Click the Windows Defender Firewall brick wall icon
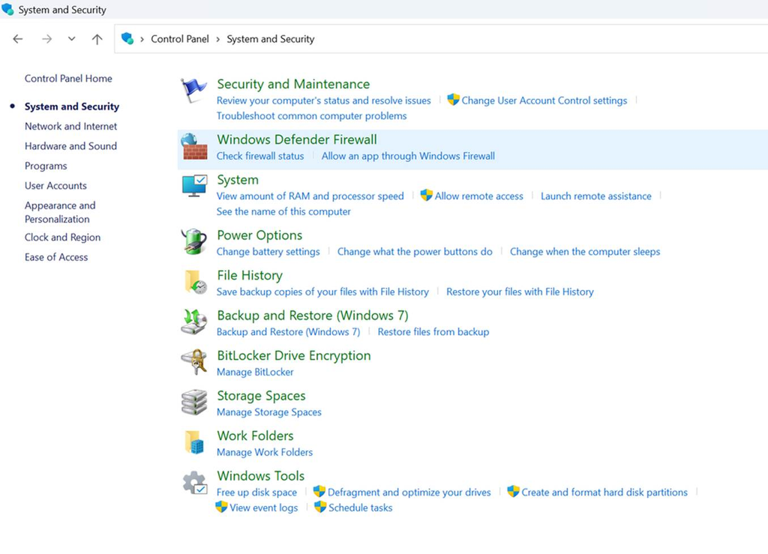This screenshot has height=554, width=768. (194, 146)
